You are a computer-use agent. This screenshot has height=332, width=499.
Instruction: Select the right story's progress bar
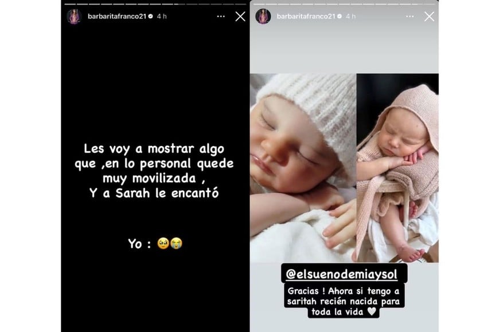tap(344, 4)
